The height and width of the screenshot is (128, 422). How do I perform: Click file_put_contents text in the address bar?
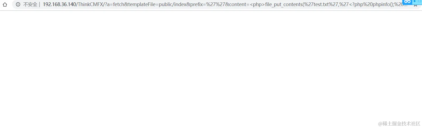pos(284,4)
